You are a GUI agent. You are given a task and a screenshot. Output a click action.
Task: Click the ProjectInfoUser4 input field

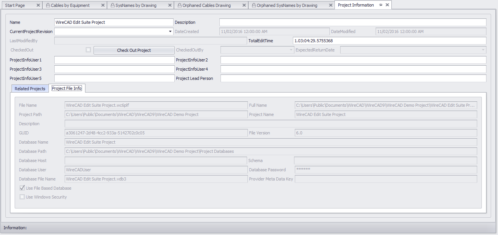(353, 69)
